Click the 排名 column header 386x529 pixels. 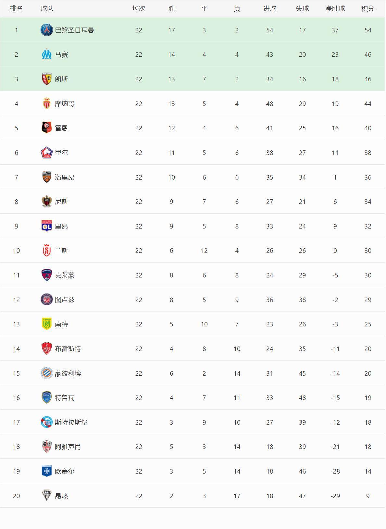pyautogui.click(x=16, y=9)
